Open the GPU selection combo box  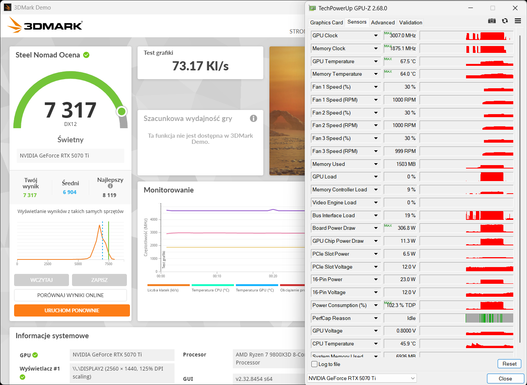pyautogui.click(x=362, y=378)
